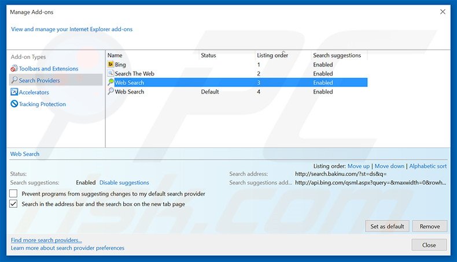Click the Tracking Protection blocked icon
The height and width of the screenshot is (262, 457).
14,104
